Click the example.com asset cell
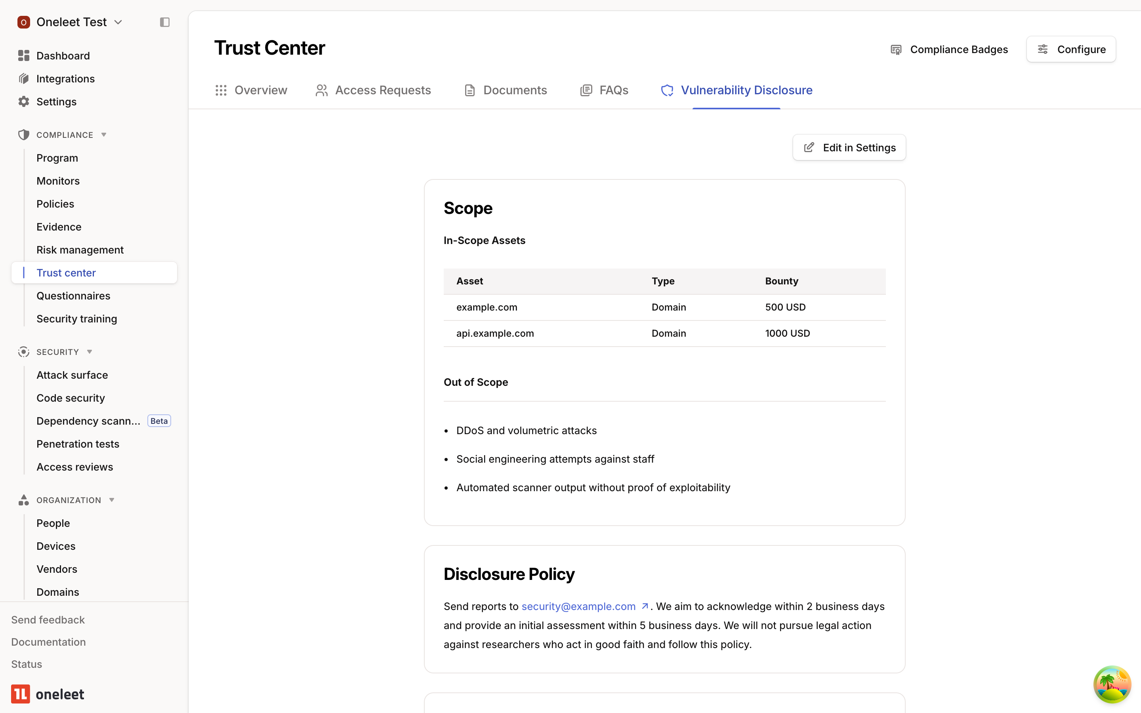 point(487,307)
